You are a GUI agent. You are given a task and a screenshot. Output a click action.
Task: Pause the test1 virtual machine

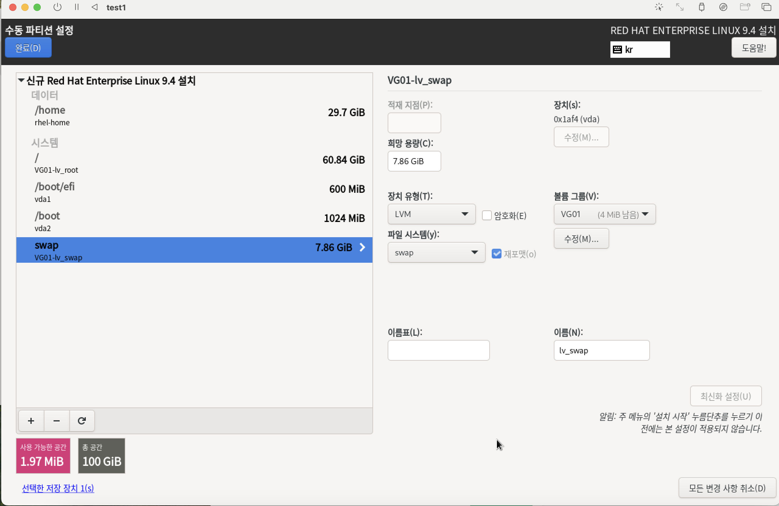[x=77, y=7]
